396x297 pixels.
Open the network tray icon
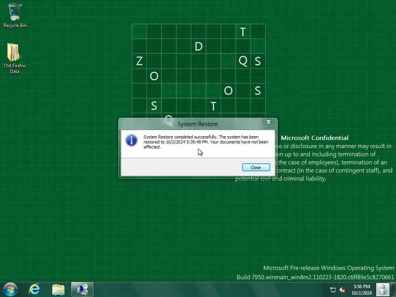(333, 290)
